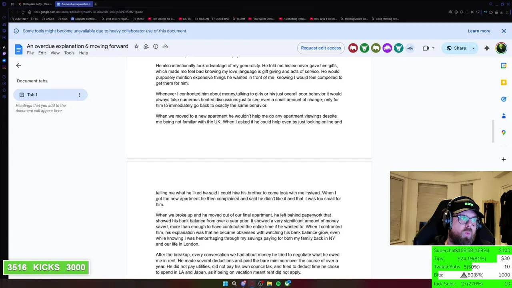Open Messenger in the Opera sidebar

4,60
